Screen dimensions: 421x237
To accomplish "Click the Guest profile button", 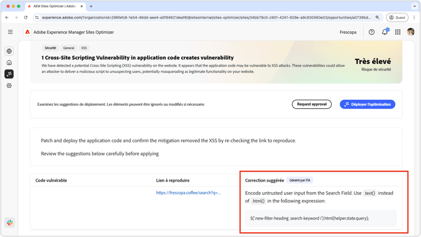I will [397, 17].
